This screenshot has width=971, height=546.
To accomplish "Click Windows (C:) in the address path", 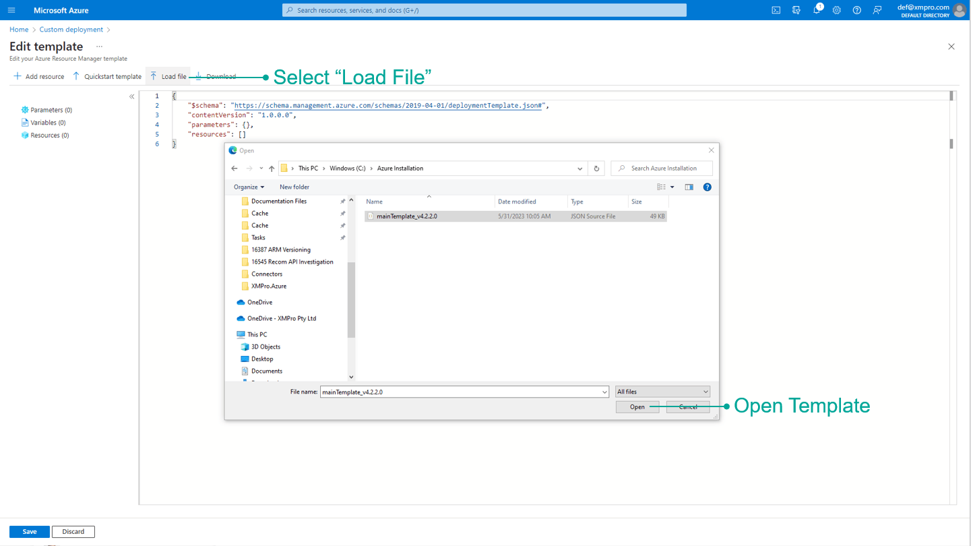I will pyautogui.click(x=348, y=169).
